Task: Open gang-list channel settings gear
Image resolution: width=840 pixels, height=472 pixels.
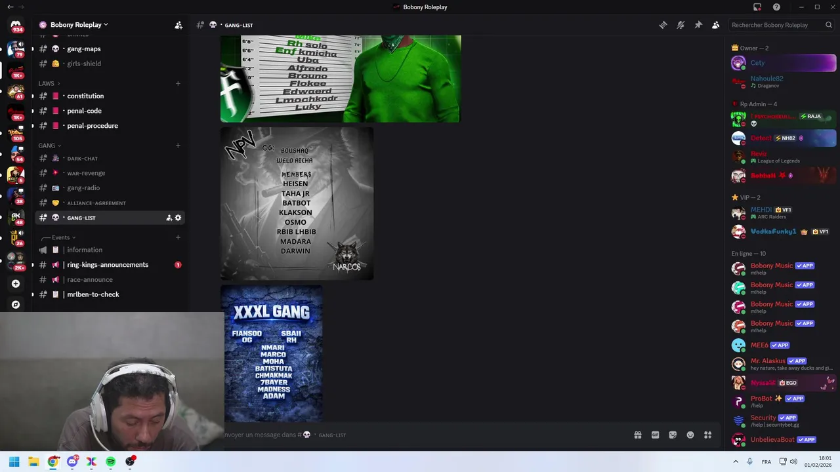Action: coord(178,218)
